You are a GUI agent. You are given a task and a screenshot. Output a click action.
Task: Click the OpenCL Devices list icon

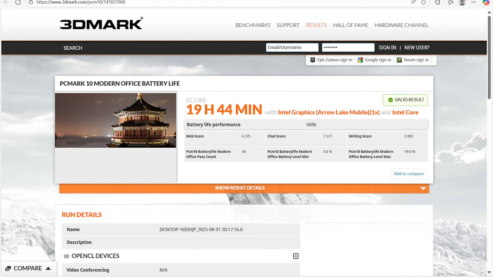click(66, 256)
